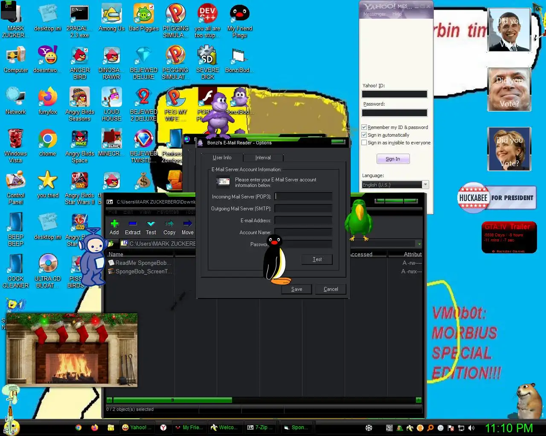Toggle Sign in automatically checkbox
Image resolution: width=546 pixels, height=436 pixels.
pos(364,135)
